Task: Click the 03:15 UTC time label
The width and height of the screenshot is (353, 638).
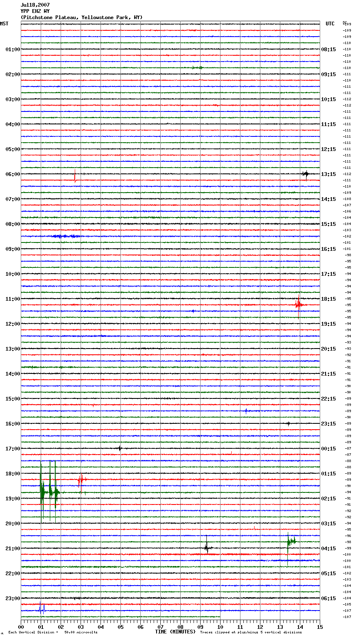Action: [328, 524]
